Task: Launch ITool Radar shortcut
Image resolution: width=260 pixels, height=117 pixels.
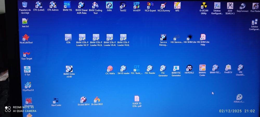Action: (255, 8)
